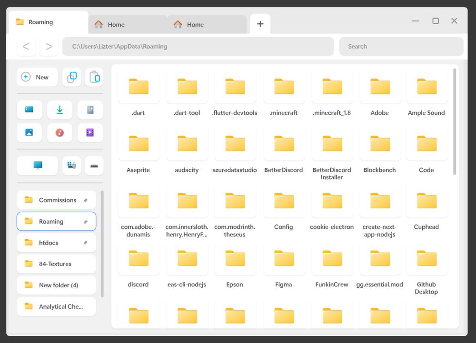Unpin htdocs using its pin icon
476x343 pixels.
tap(86, 243)
